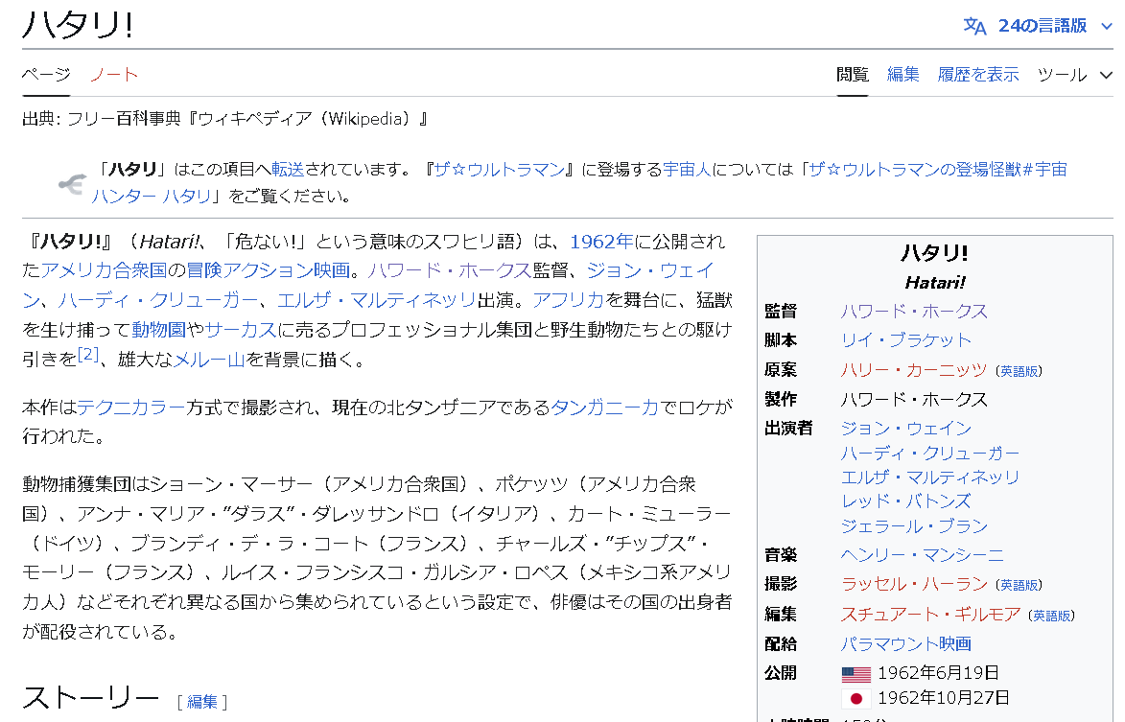Click the footnote reference [2]
The height and width of the screenshot is (722, 1125).
point(87,354)
